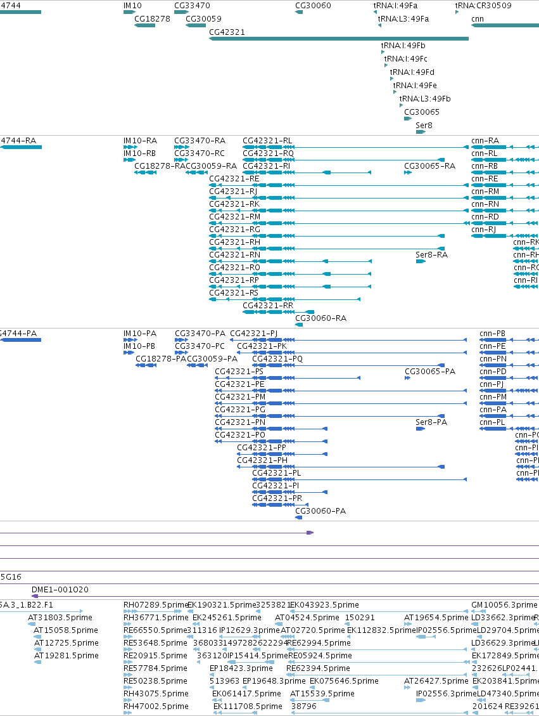The image size is (539, 716).
Task: Select the CG18278 gene label
Action: [152, 19]
